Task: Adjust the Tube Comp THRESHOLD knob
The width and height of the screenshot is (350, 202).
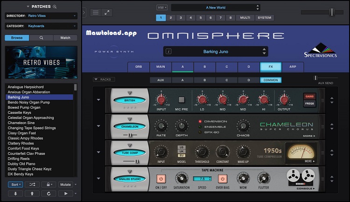Action: click(x=202, y=152)
